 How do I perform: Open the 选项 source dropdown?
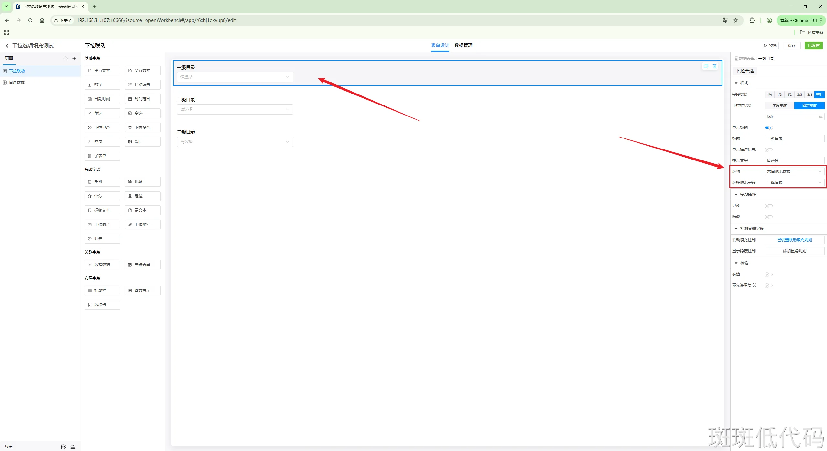794,171
